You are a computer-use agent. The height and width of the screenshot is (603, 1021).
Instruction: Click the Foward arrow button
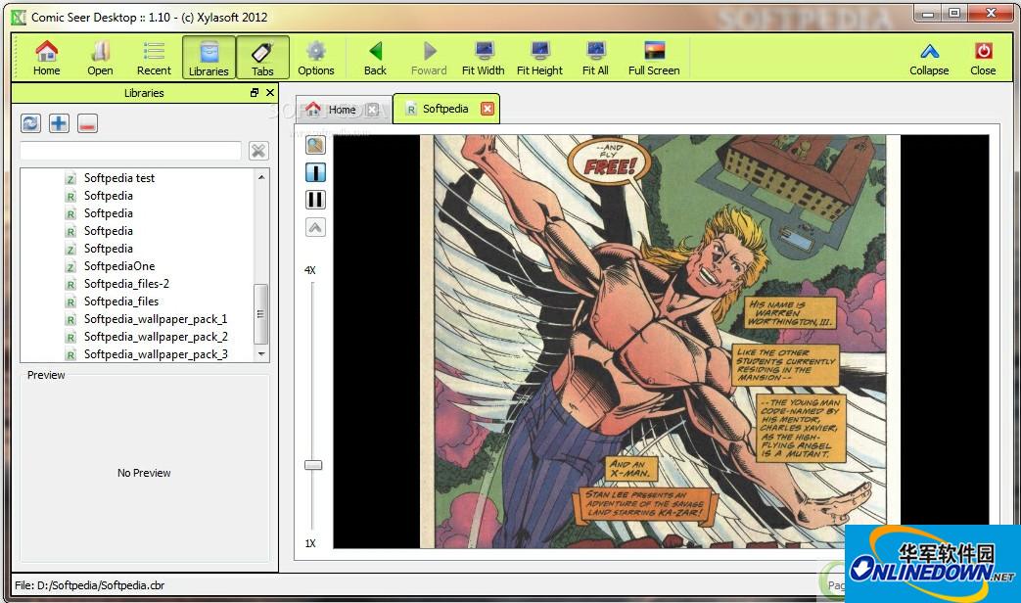point(429,58)
